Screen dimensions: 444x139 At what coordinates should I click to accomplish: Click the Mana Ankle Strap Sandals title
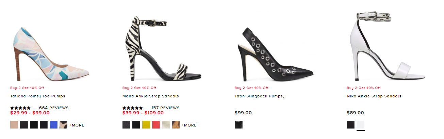(x=150, y=96)
